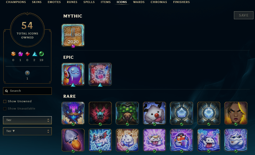Choose the purple dragon rare icon

tap(73, 113)
